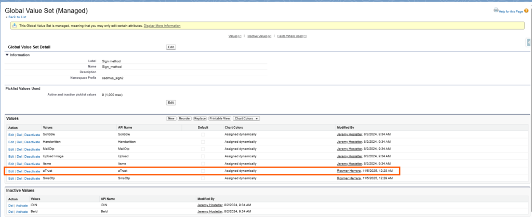
Task: Toggle the Default checkbox for MailOtp
Action: pos(203,149)
